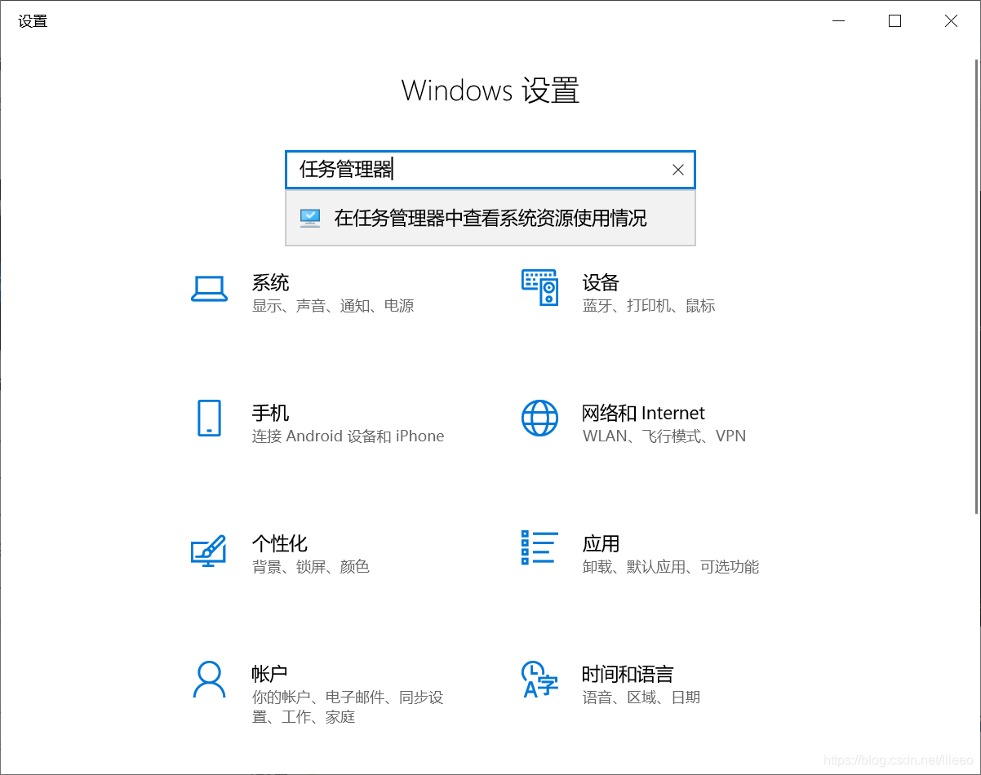Screen dimensions: 981x775
Task: Open the 设备 settings title
Action: click(601, 283)
